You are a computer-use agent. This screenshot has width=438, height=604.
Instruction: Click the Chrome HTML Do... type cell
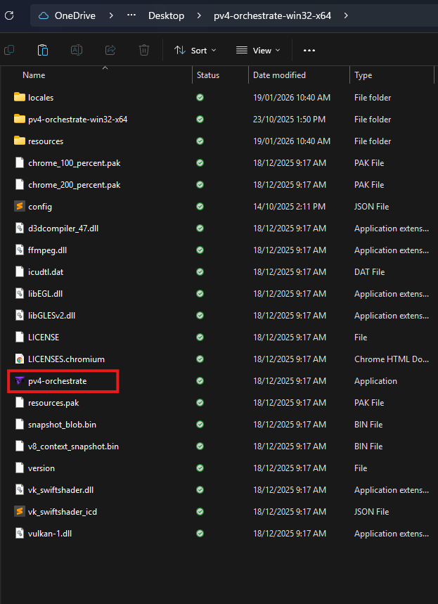(x=392, y=359)
